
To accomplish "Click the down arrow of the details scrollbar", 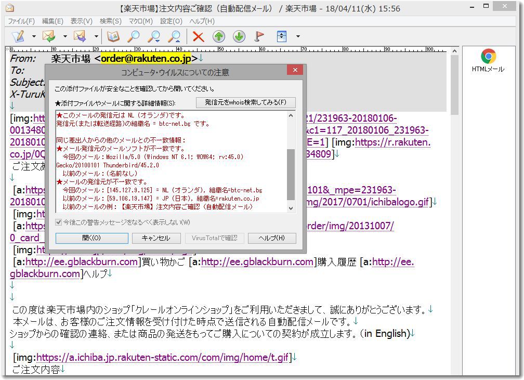I will tap(291, 208).
